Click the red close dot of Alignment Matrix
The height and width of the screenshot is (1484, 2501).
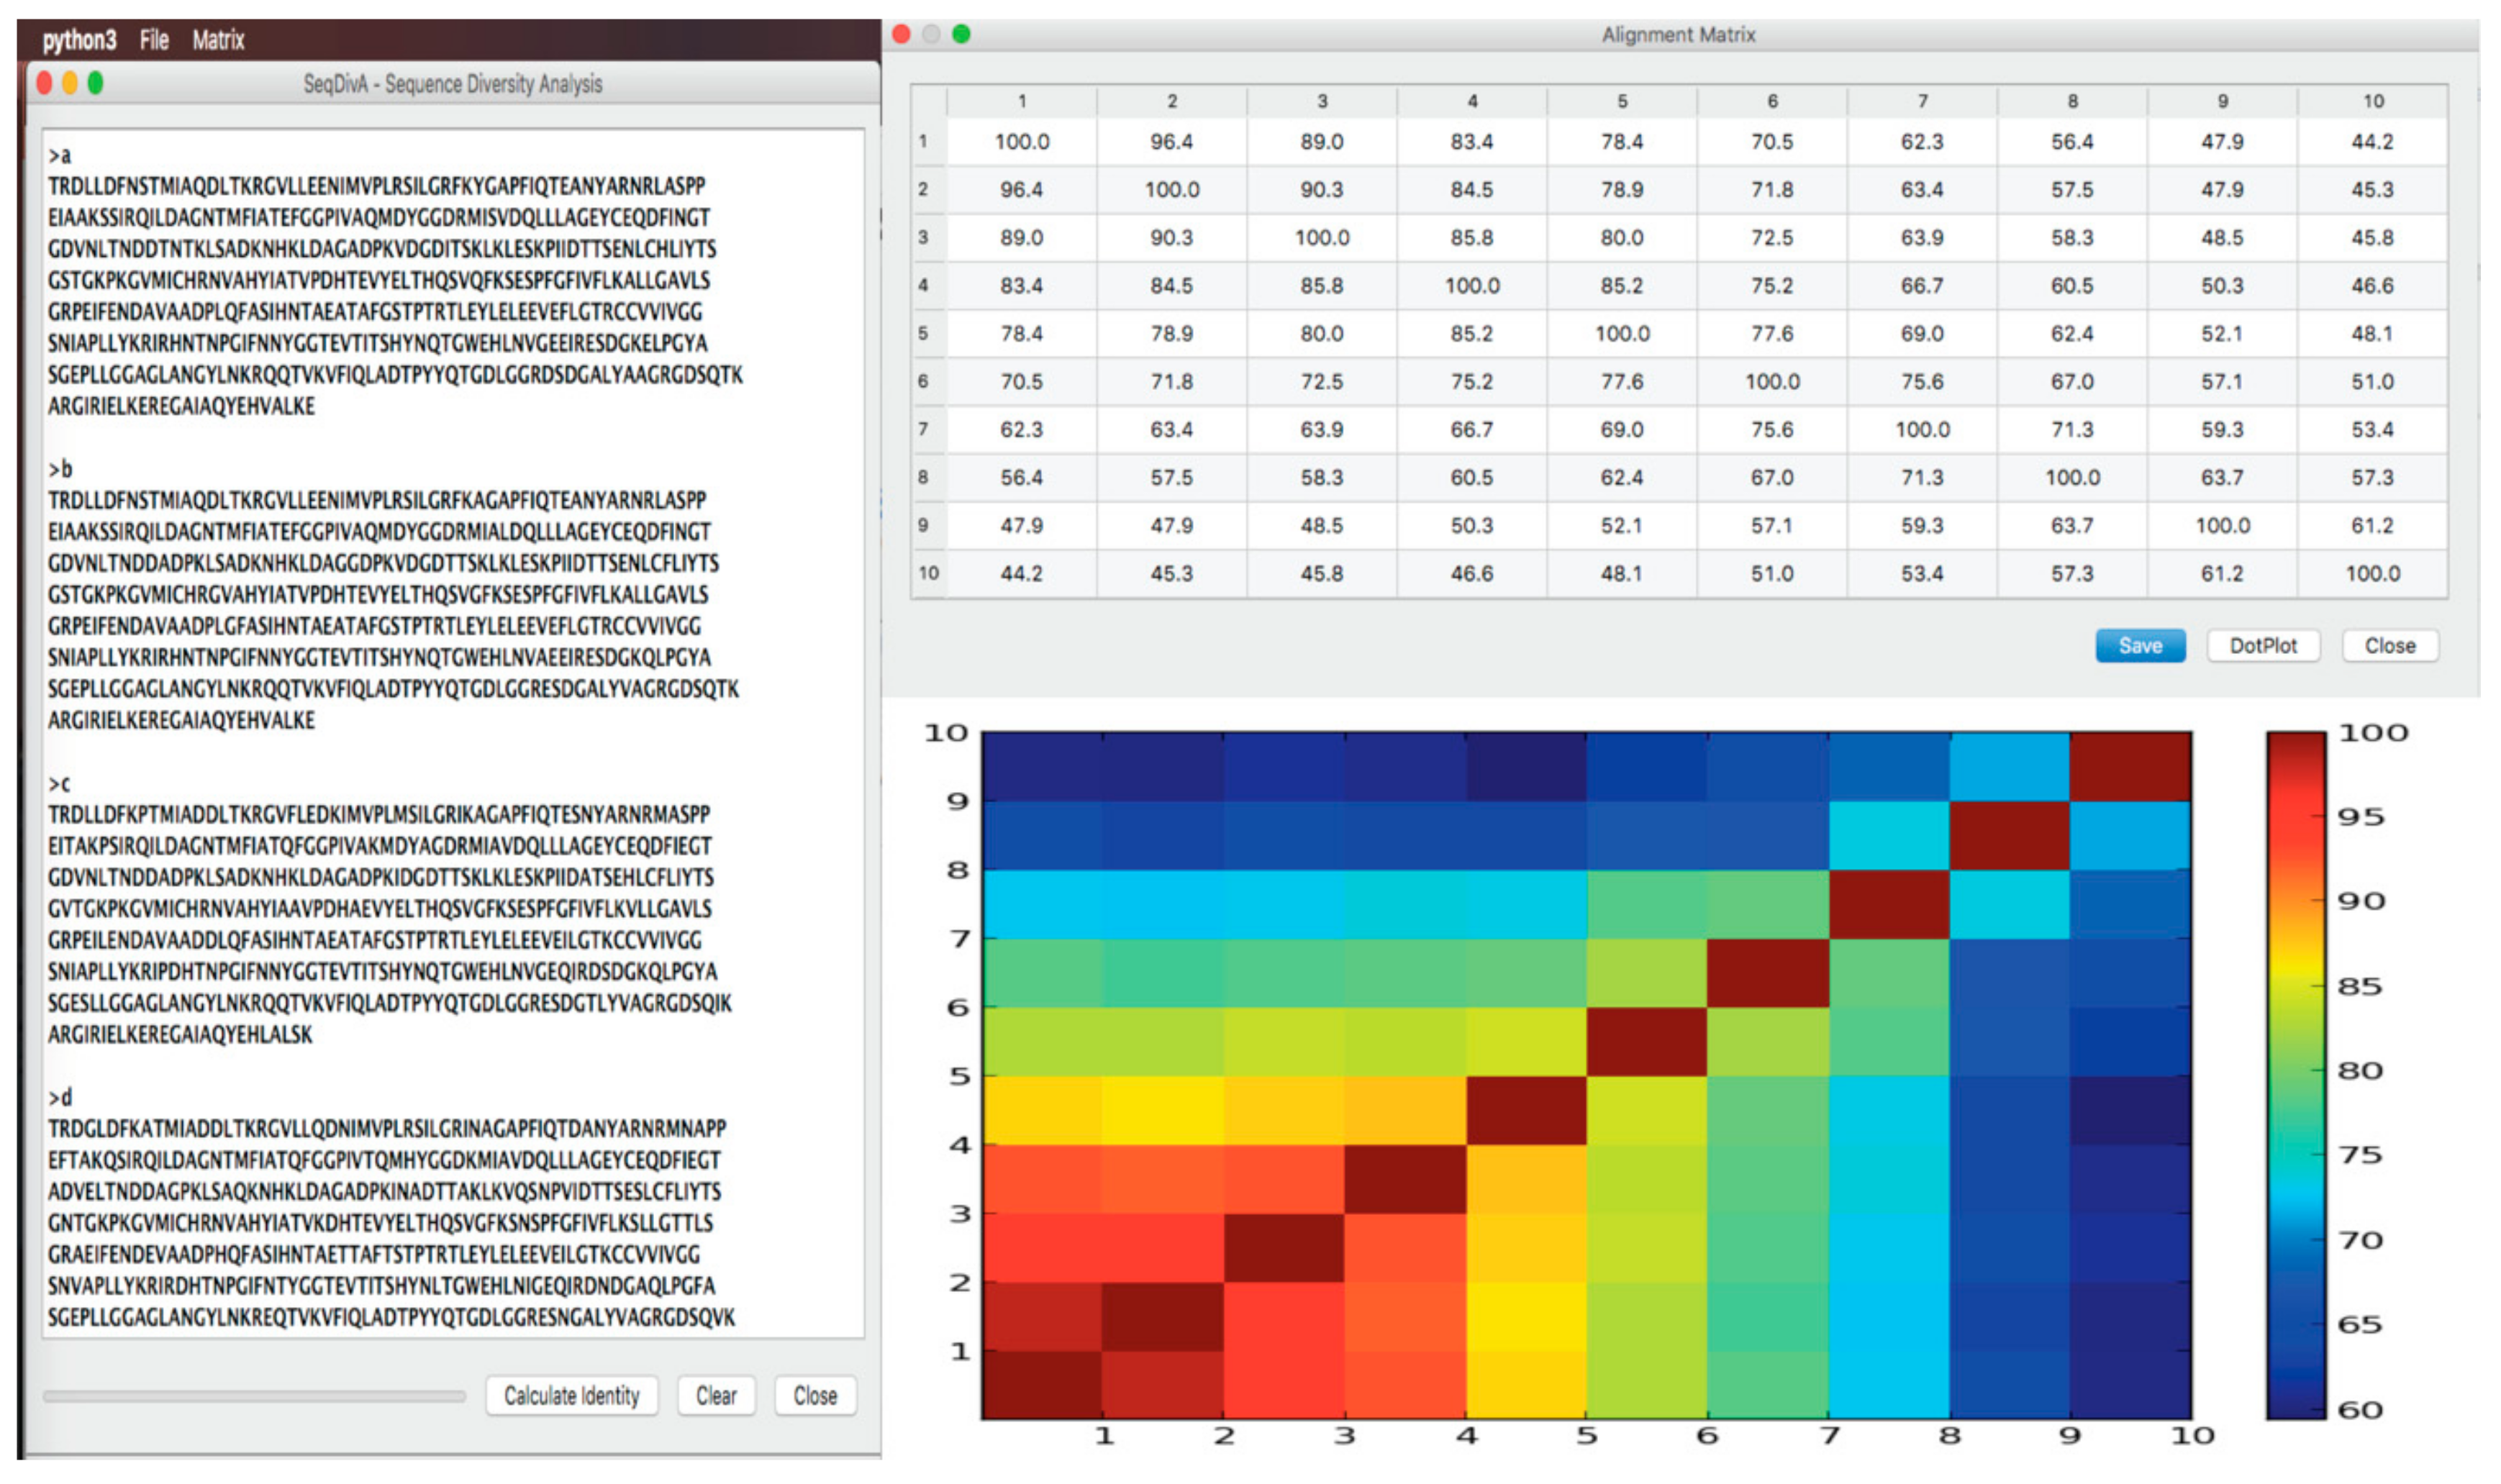click(901, 34)
